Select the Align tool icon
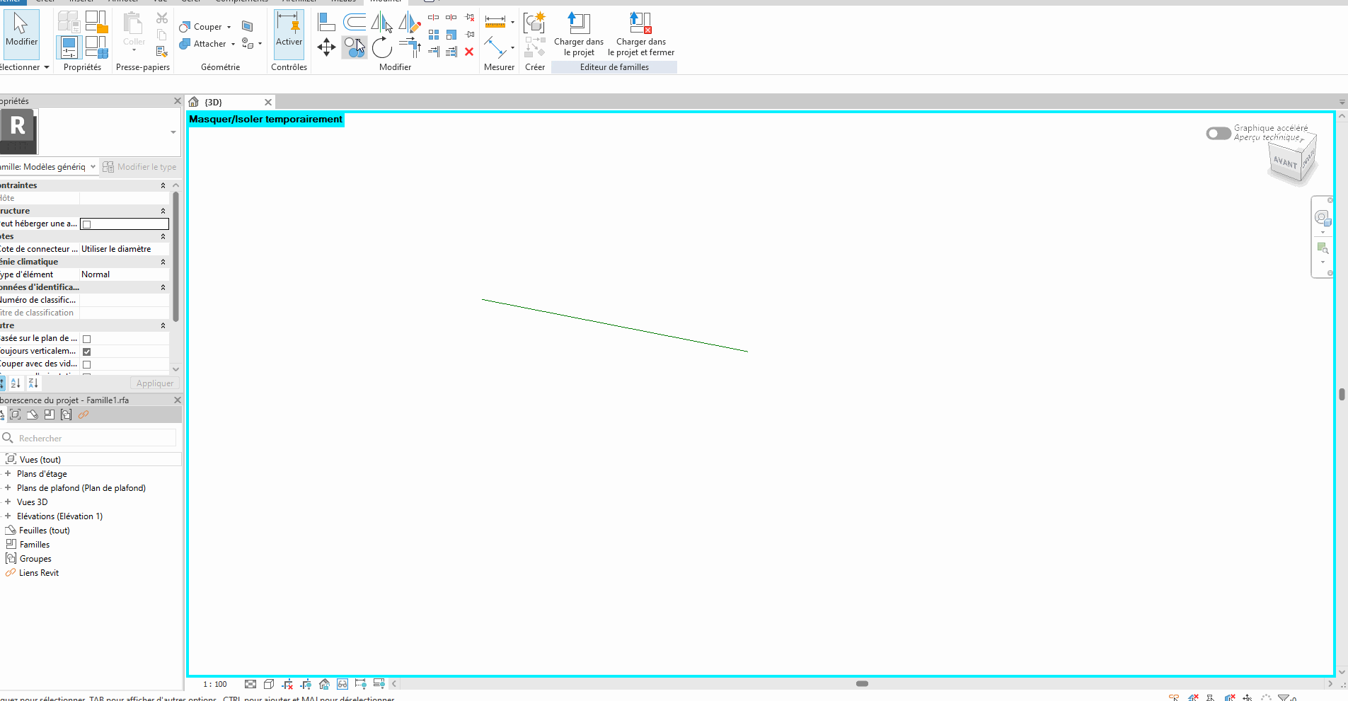 326,23
